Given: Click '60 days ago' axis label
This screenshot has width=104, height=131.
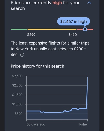Looking at the screenshot, I should [36, 124].
